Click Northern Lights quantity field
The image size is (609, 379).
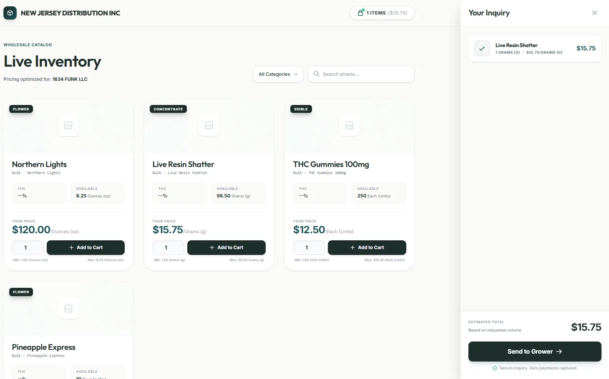click(x=28, y=247)
